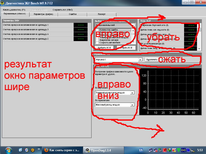
Task: Select Напряжение питания list item text
Action: [x=109, y=40]
